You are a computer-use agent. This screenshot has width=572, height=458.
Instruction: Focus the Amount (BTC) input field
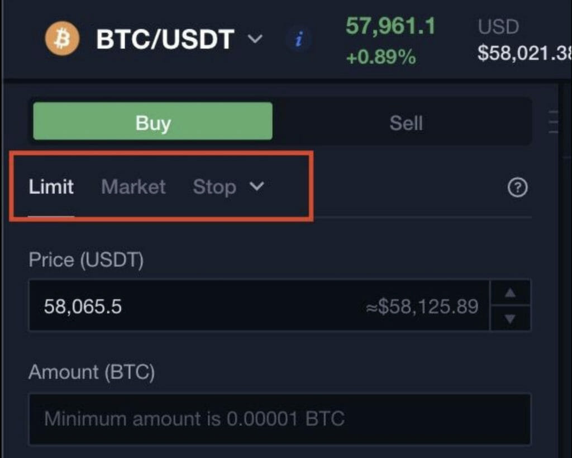tap(279, 418)
